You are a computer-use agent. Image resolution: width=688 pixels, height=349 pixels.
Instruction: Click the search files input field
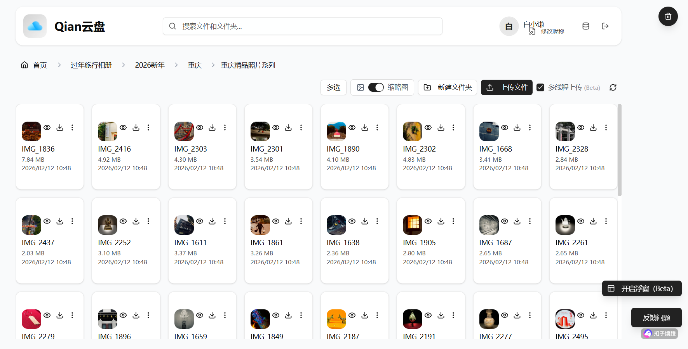pos(303,26)
